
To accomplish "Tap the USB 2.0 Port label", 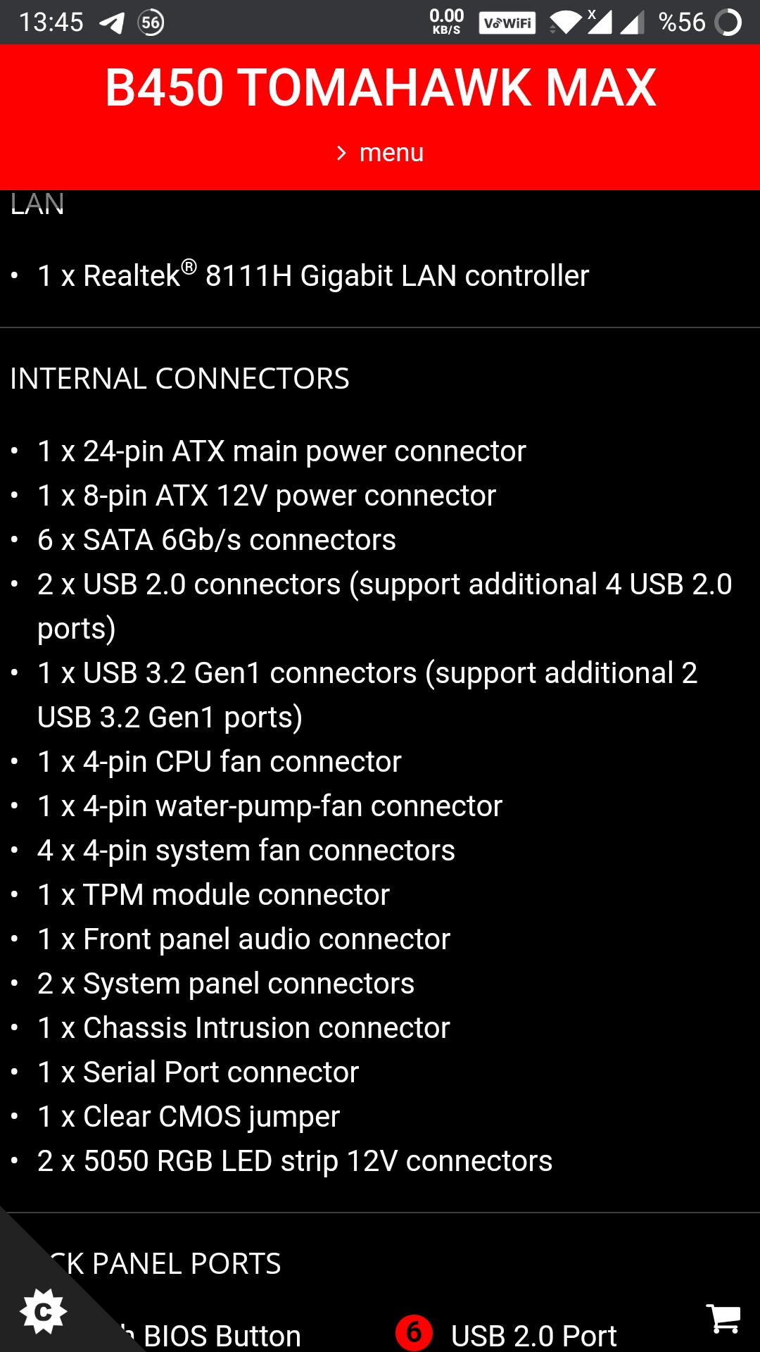I will click(533, 1335).
